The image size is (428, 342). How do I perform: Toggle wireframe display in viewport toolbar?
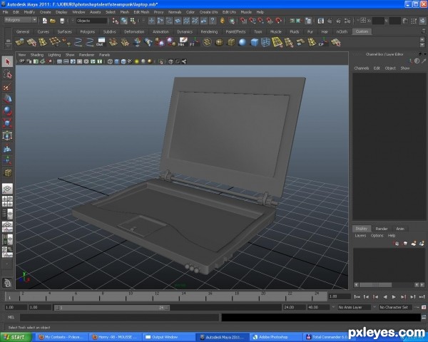point(110,62)
